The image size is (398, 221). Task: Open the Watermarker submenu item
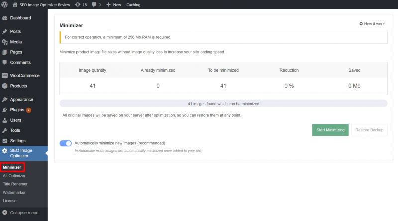tap(14, 193)
